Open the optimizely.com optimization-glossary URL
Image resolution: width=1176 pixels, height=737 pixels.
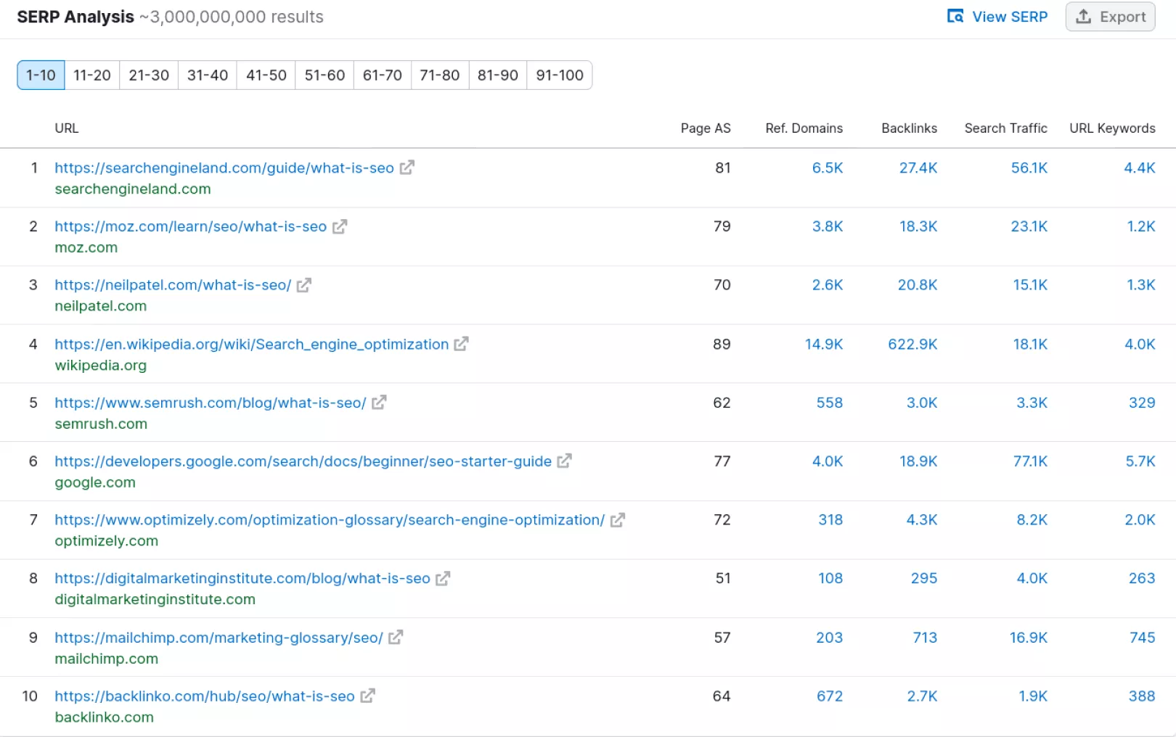[x=330, y=520]
